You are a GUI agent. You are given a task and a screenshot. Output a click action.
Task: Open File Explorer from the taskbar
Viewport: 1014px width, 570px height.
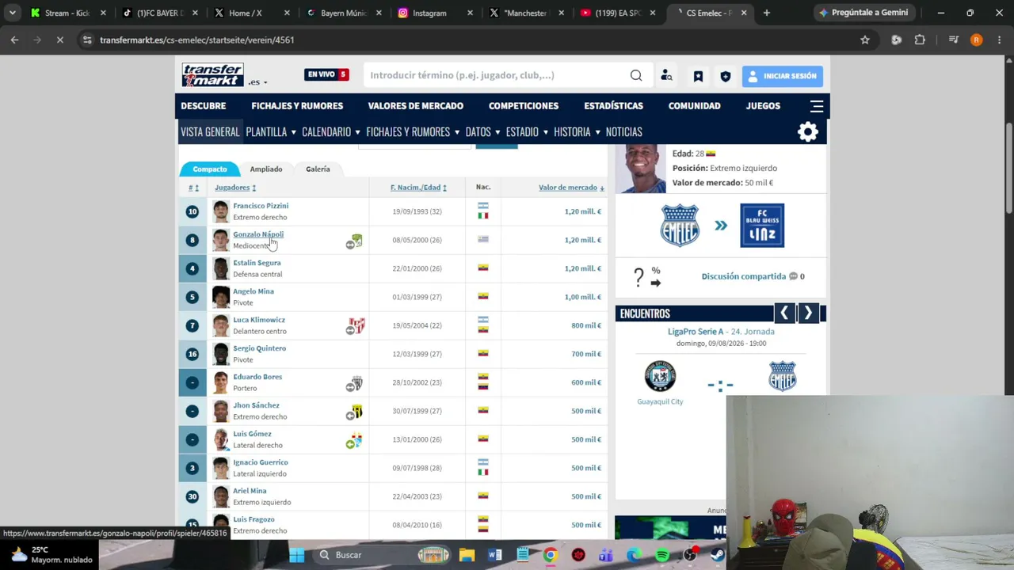(467, 555)
